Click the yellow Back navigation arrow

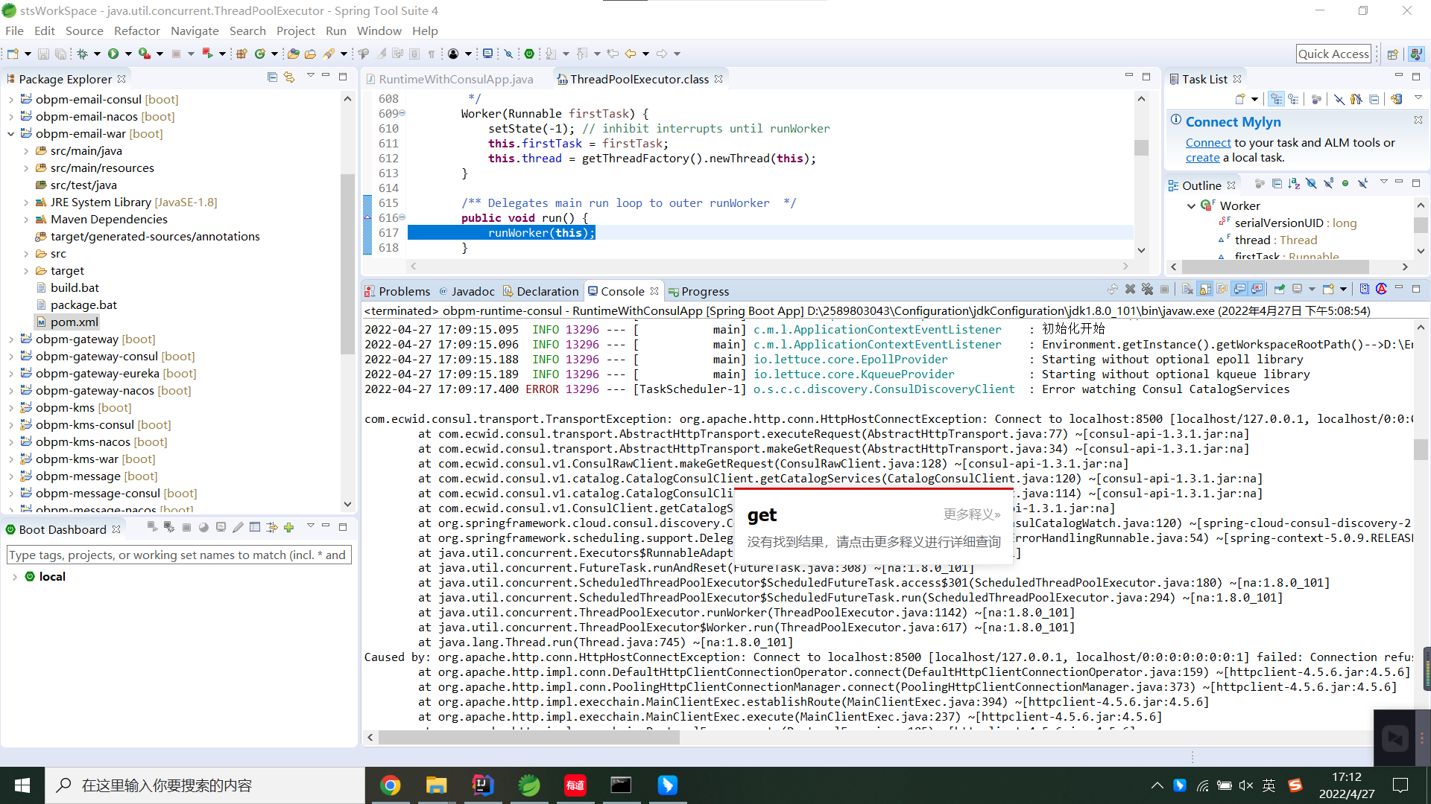pyautogui.click(x=631, y=54)
